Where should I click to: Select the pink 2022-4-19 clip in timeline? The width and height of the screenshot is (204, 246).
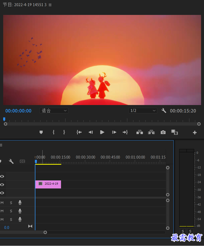point(48,184)
